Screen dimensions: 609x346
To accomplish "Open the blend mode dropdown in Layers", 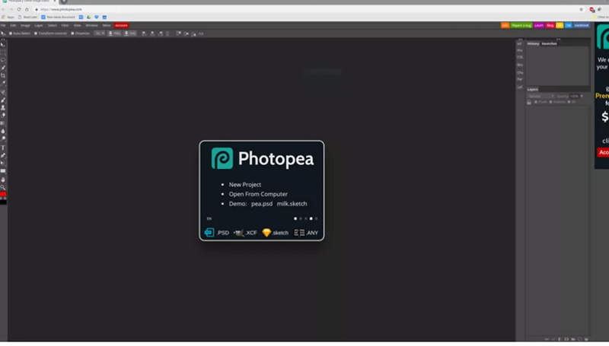I will click(540, 97).
